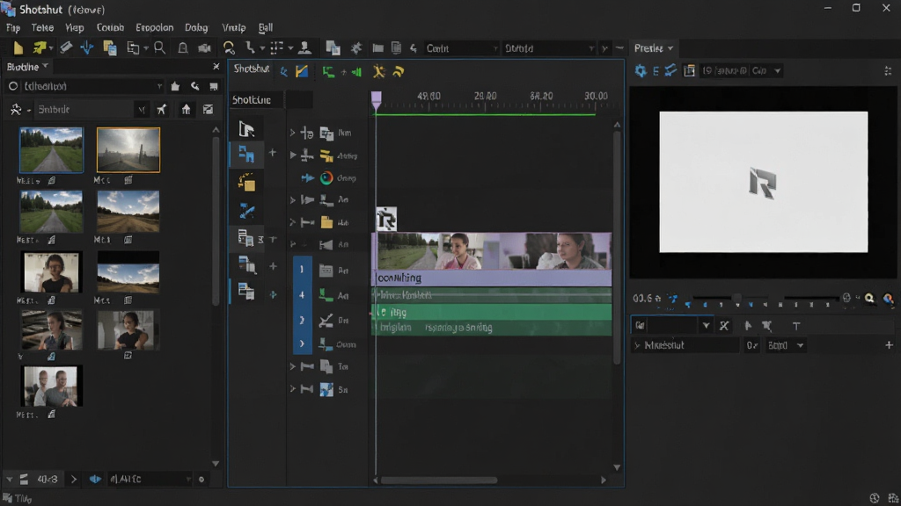The image size is (901, 506).
Task: Expand the Hb folder track arrow
Action: click(292, 222)
